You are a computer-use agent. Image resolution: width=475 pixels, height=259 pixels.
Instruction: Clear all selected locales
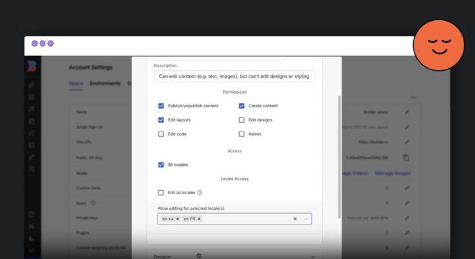295,219
